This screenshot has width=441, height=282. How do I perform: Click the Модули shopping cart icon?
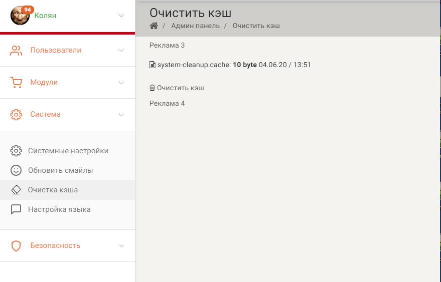[x=16, y=83]
